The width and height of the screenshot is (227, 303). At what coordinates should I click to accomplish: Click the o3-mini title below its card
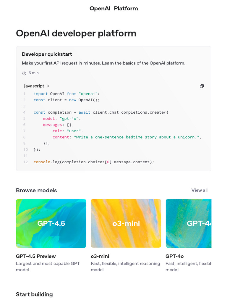click(x=100, y=256)
